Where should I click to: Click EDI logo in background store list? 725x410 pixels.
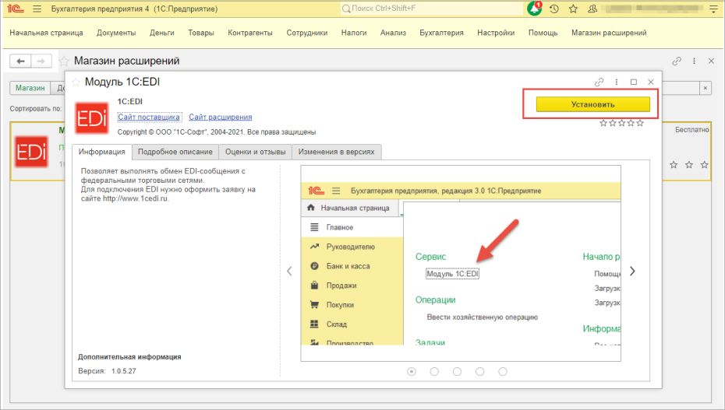[31, 152]
